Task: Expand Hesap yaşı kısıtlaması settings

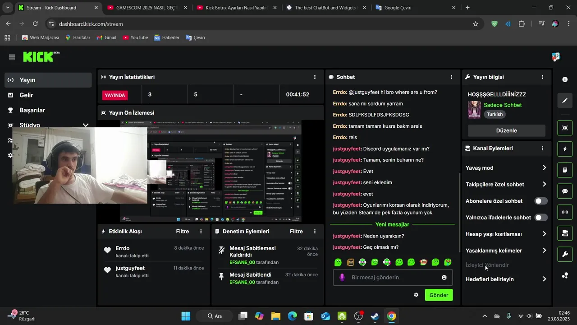Action: point(507,234)
